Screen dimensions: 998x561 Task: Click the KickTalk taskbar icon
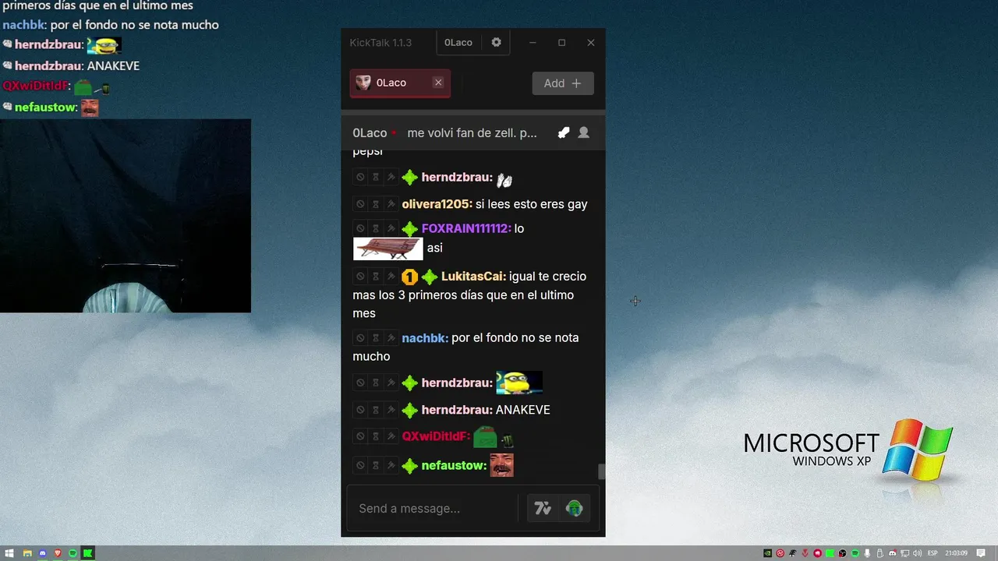[x=88, y=553]
